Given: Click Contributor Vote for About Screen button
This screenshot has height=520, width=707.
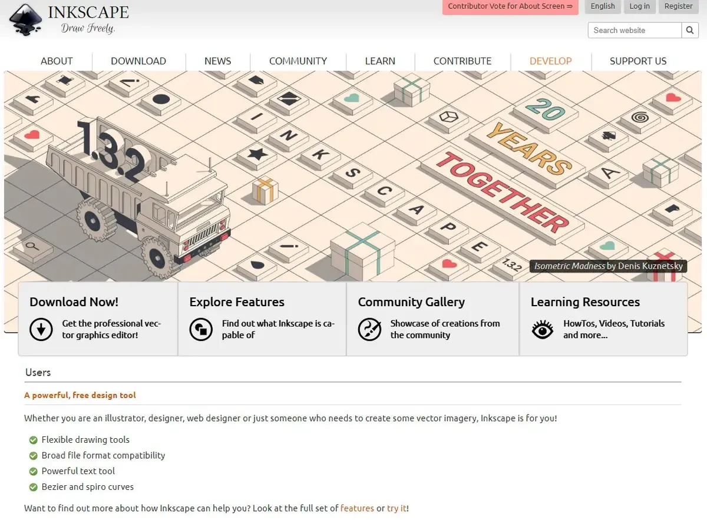Looking at the screenshot, I should tap(510, 6).
